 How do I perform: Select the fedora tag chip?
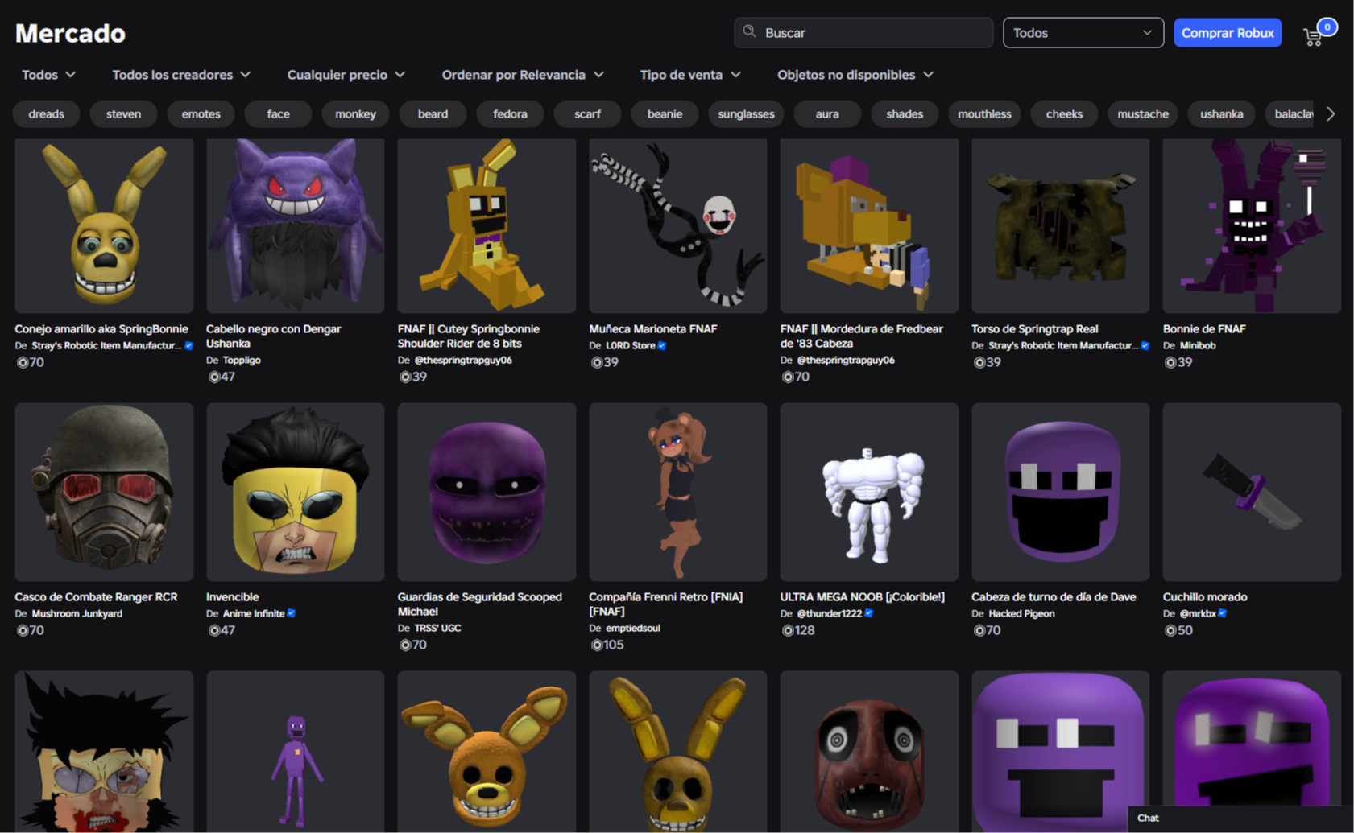510,114
